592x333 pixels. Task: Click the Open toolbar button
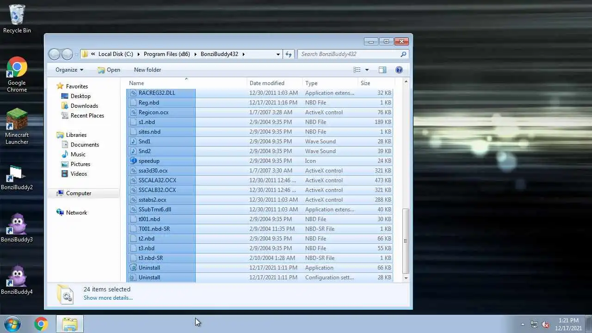[x=109, y=70]
